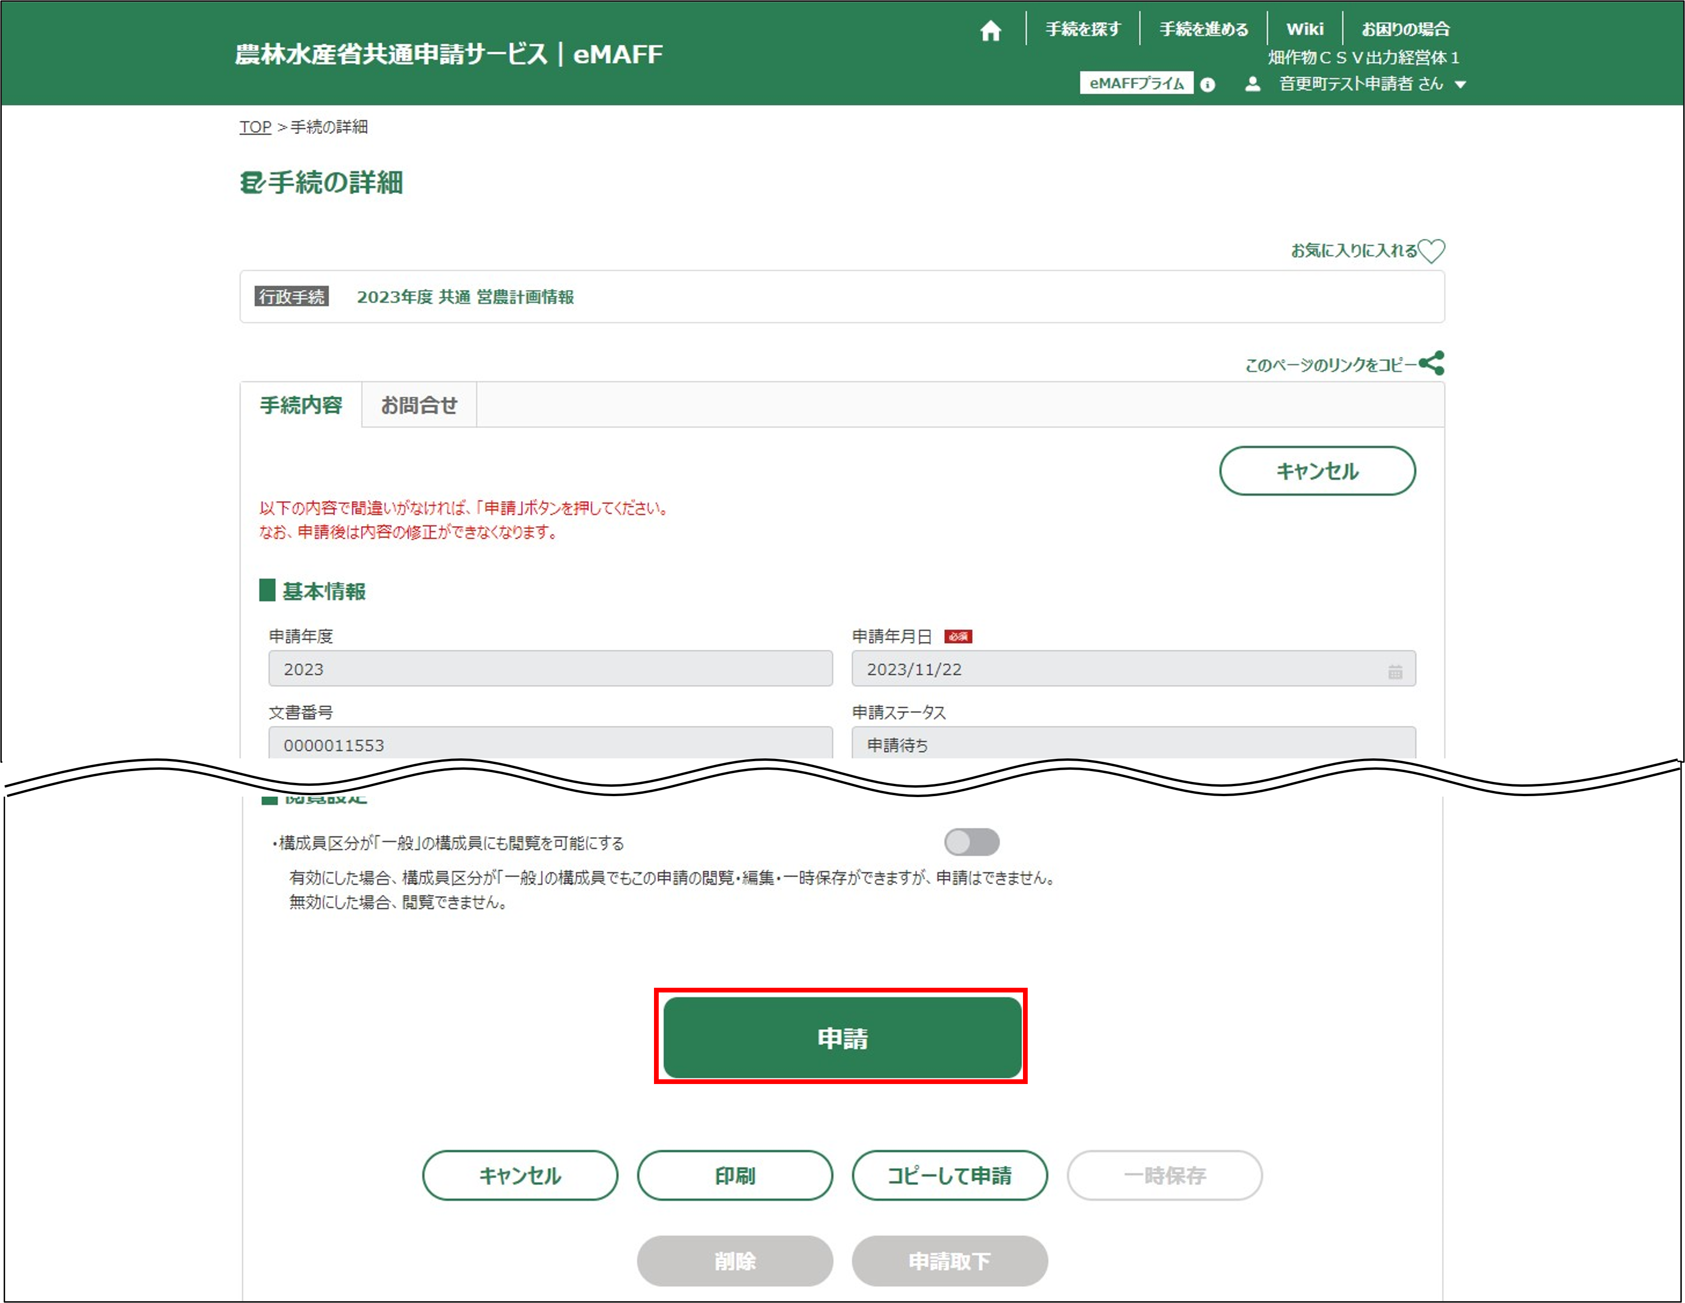Select the 手続内容 tab
The image size is (1685, 1303).
tap(301, 405)
